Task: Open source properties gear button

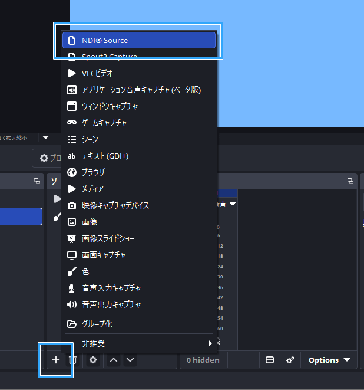Action: click(x=92, y=360)
